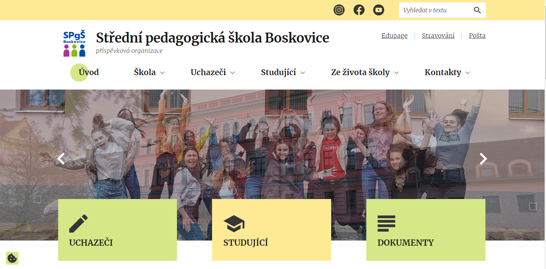546x269 pixels.
Task: Open the Kontakty menu item
Action: pyautogui.click(x=443, y=72)
